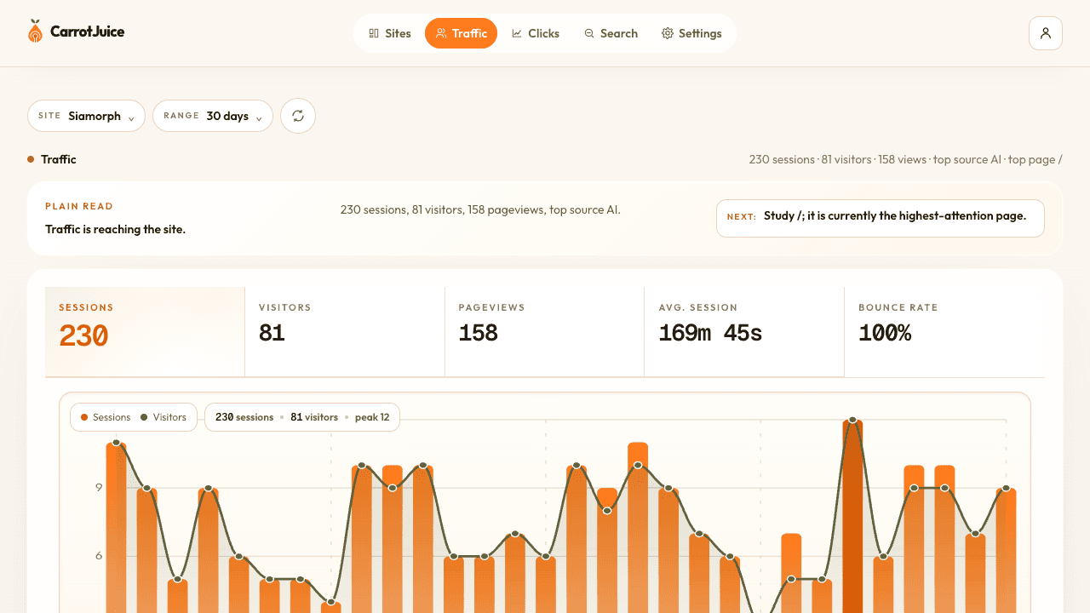Switch to the Clicks tab
Viewport: 1090px width, 613px height.
click(536, 33)
